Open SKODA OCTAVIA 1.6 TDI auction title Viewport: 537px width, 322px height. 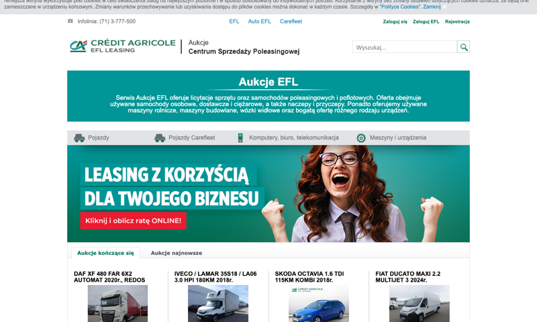(309, 277)
